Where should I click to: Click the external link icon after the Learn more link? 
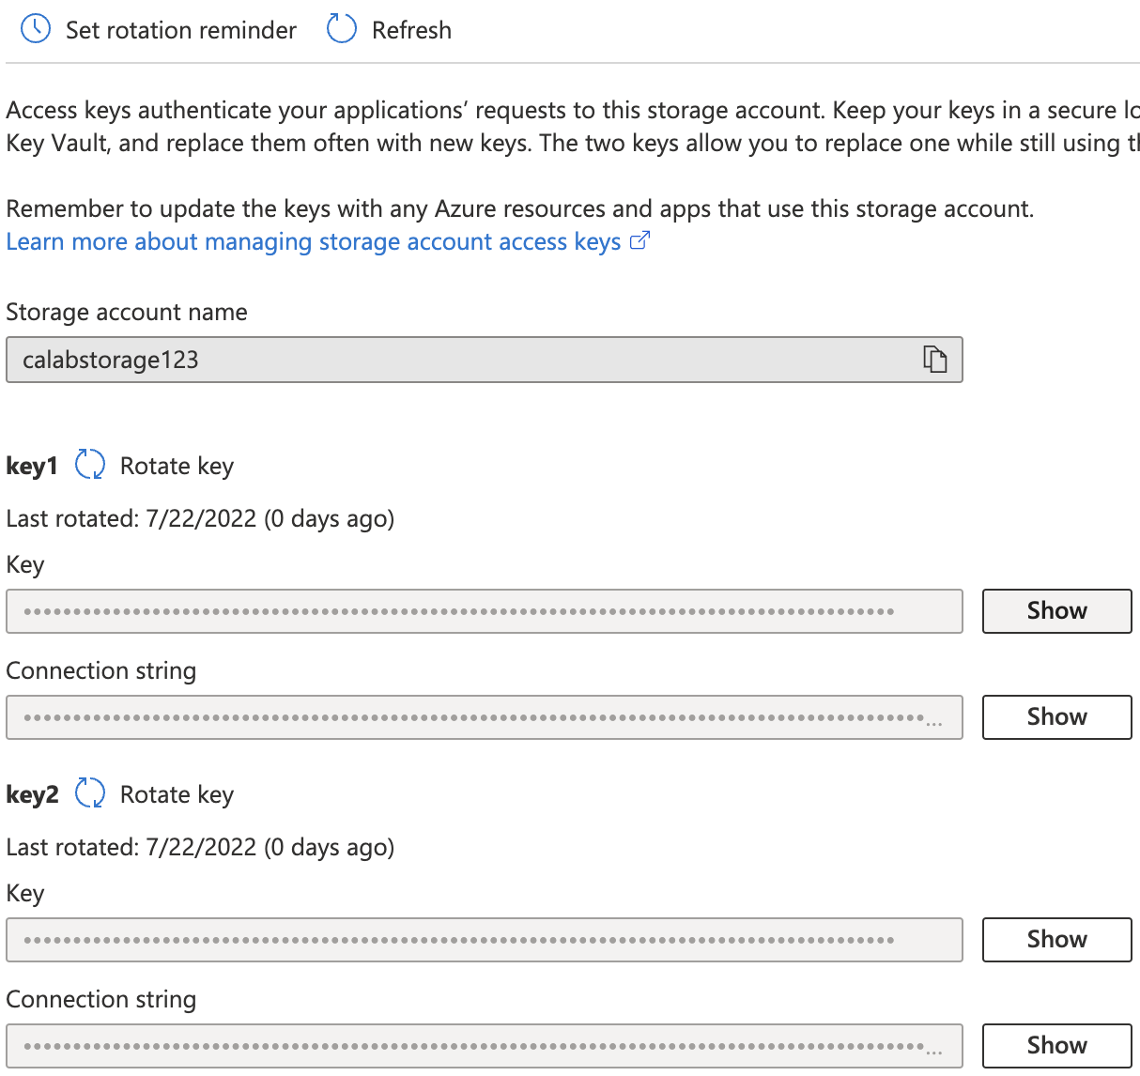click(x=639, y=241)
